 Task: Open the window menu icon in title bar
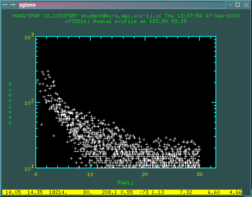[5, 5]
